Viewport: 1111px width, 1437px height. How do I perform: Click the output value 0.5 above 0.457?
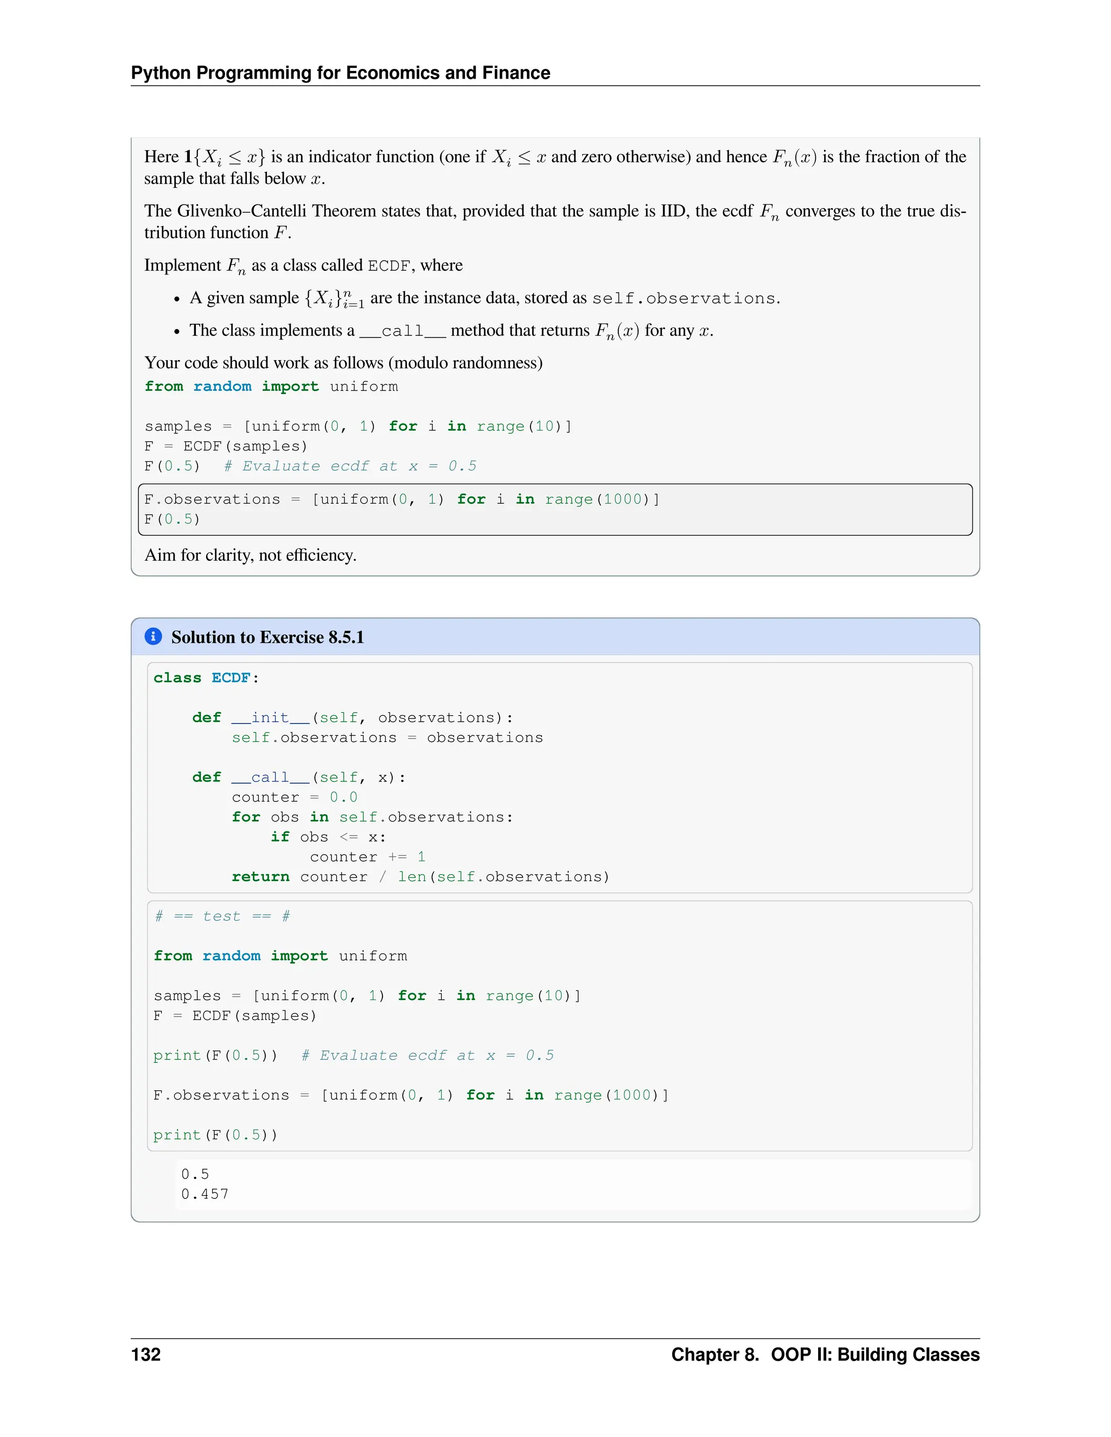pyautogui.click(x=195, y=1175)
